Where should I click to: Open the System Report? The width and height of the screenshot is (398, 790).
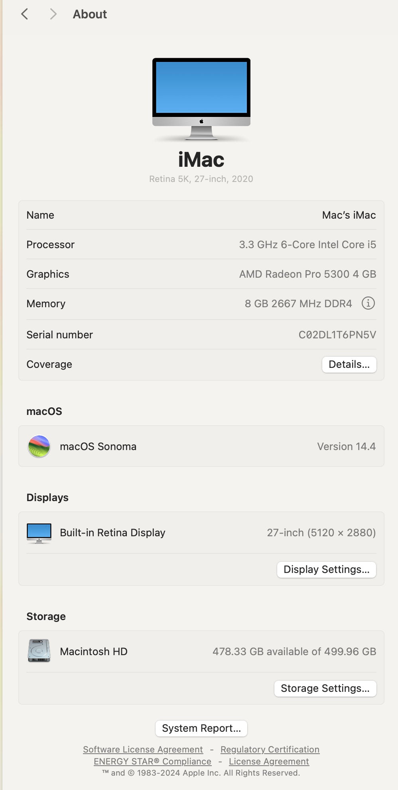point(201,728)
